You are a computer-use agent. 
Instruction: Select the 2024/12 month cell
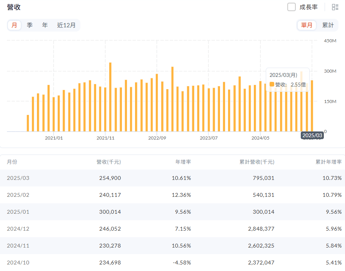[18, 229]
